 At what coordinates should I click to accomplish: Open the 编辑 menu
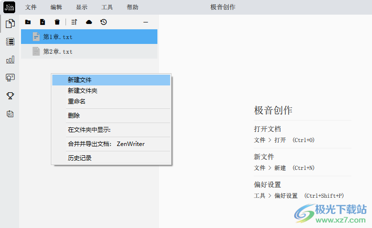click(56, 7)
